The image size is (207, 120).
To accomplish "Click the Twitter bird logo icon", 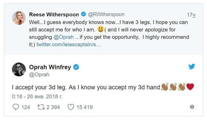I will click(x=191, y=67).
